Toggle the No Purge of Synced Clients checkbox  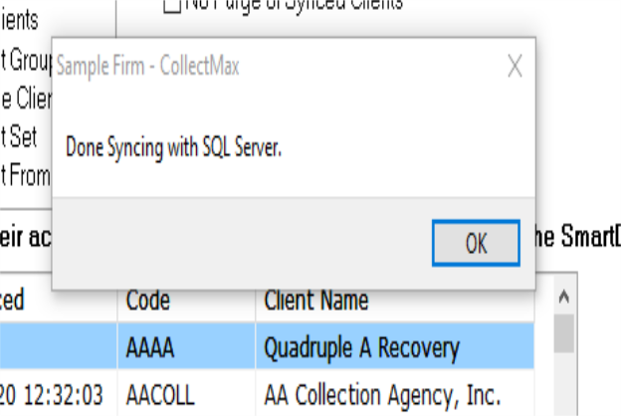coord(171,5)
